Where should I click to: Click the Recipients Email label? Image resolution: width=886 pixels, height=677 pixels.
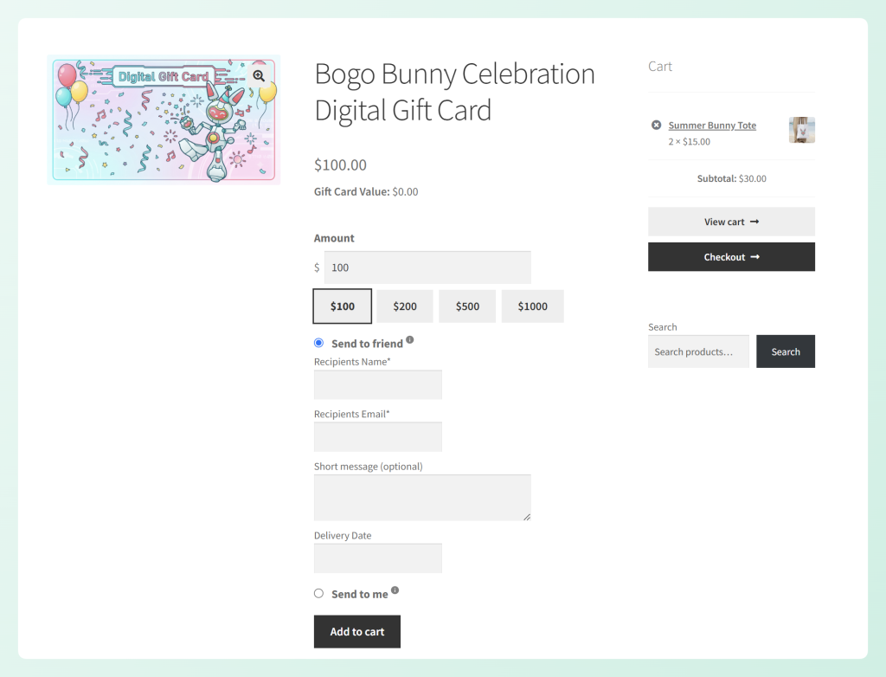351,414
